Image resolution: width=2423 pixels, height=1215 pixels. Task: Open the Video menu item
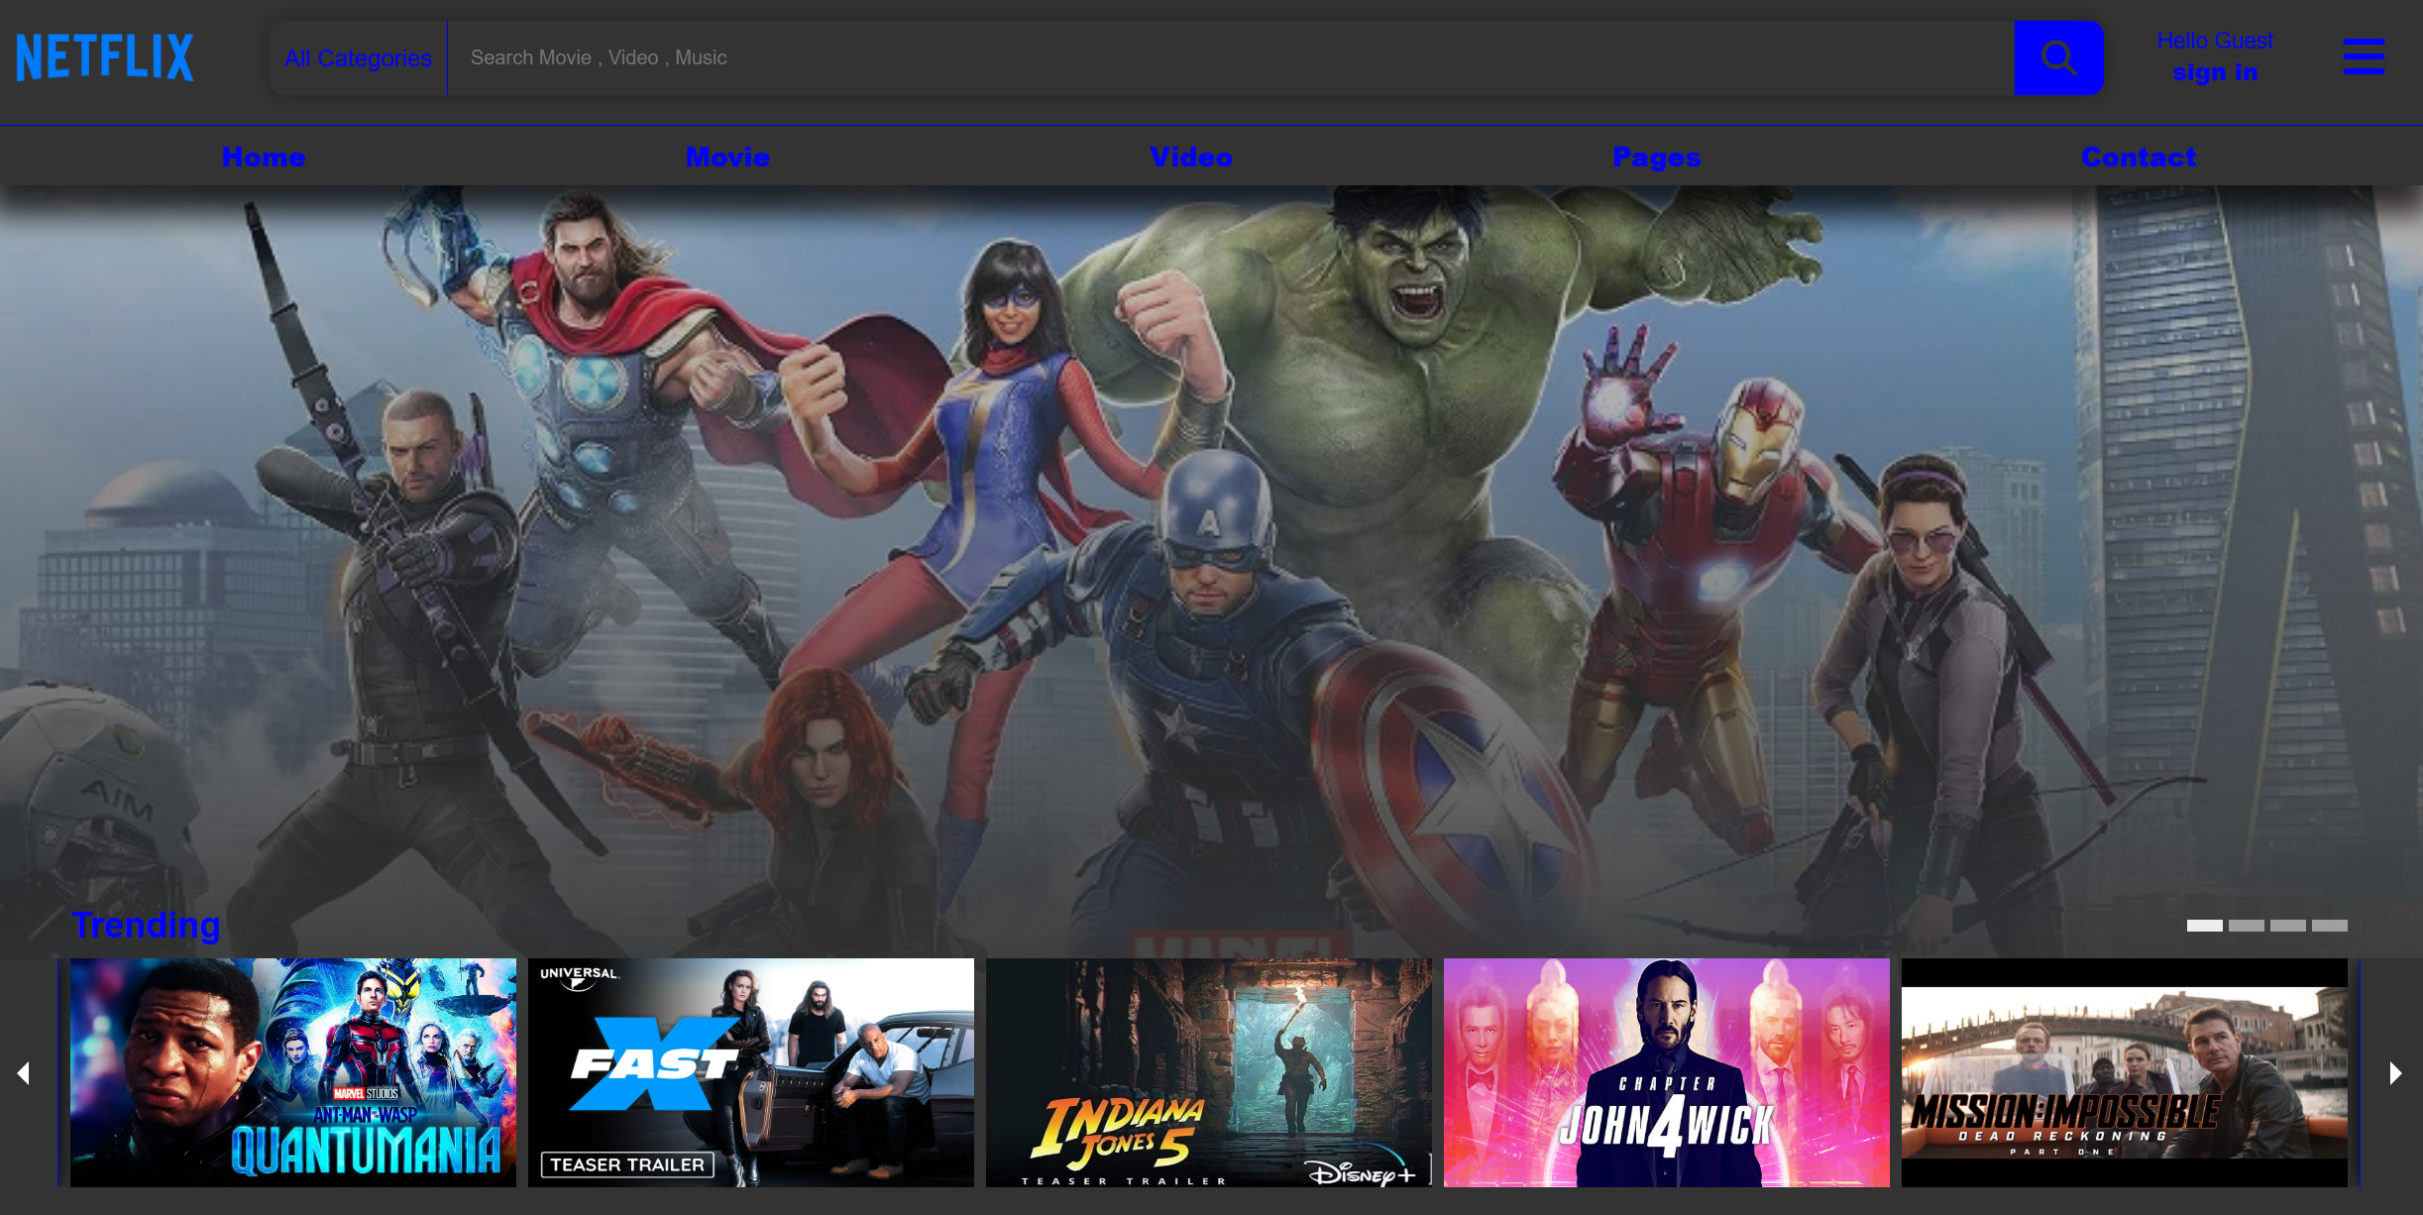[1191, 157]
